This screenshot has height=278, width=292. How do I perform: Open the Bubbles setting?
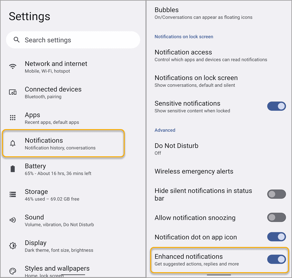[x=167, y=13]
